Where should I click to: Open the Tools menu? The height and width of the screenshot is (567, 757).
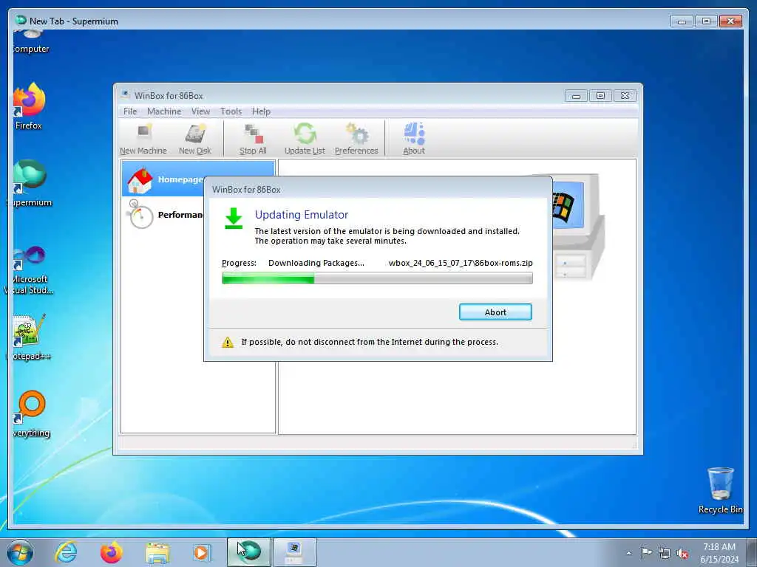tap(231, 111)
